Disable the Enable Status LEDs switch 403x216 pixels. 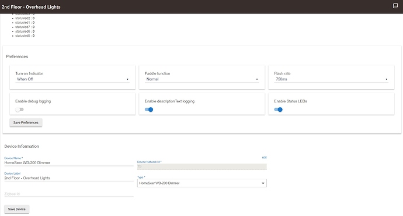pyautogui.click(x=278, y=109)
